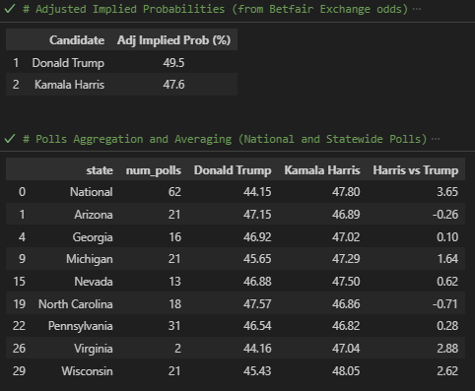475x391 pixels.
Task: Select the Pennsylvania row
Action: click(236, 326)
